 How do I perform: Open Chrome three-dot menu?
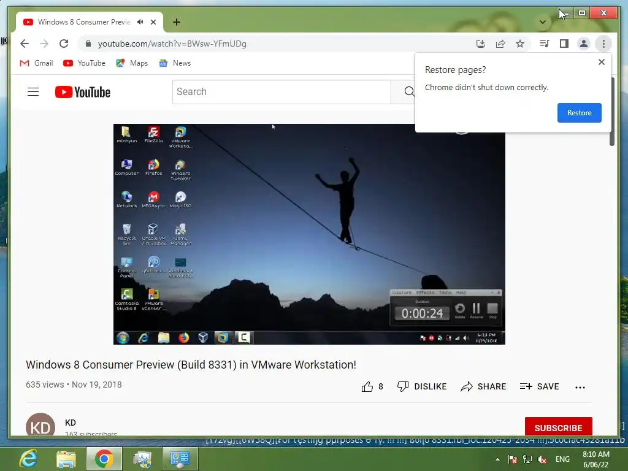pos(603,44)
